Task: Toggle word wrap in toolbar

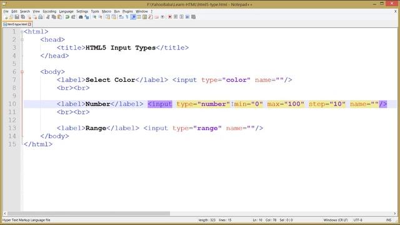Action: pyautogui.click(x=121, y=17)
